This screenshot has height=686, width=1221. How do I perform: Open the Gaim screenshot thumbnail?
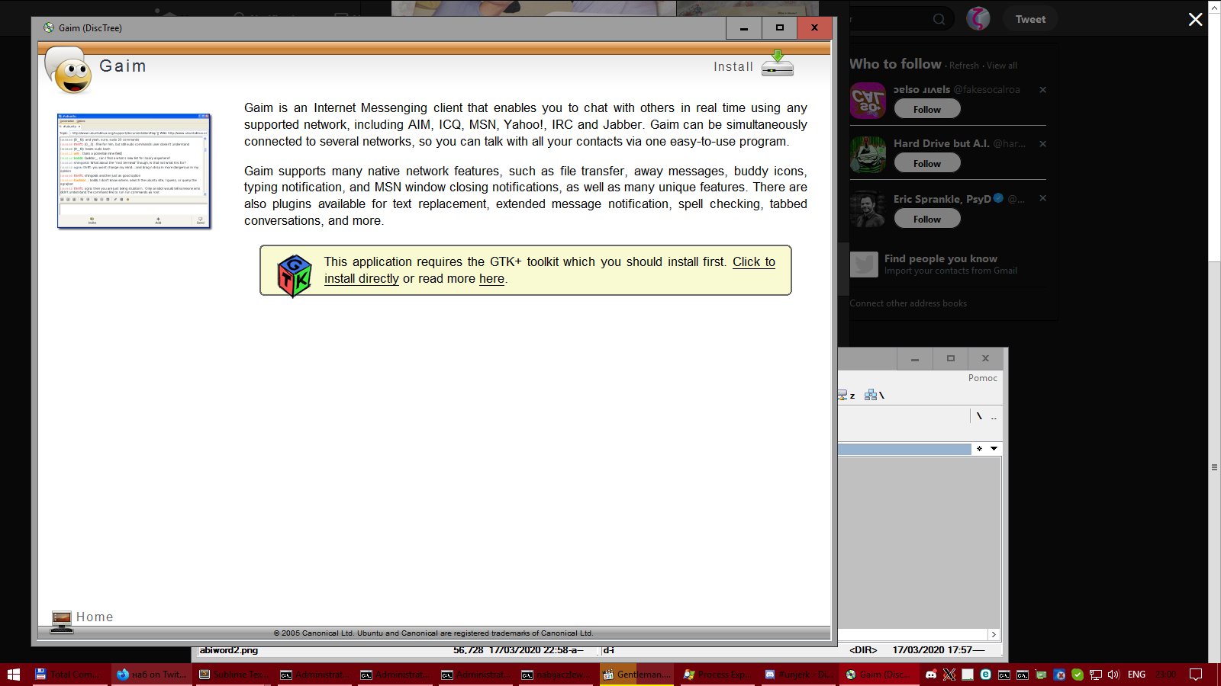(x=134, y=171)
